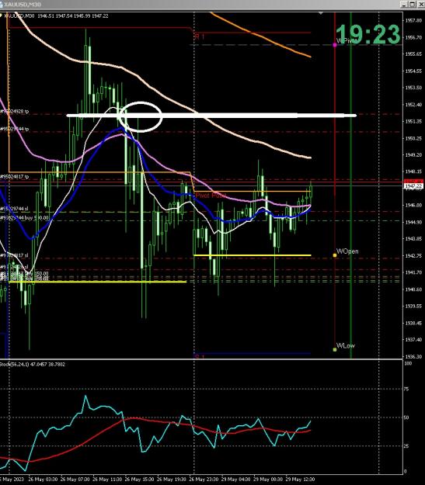Click the 1947.22 current price tag
425x485 pixels.
tap(413, 186)
